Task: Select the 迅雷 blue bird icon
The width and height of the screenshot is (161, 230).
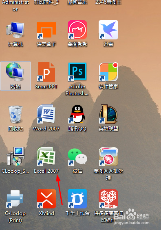Action: pyautogui.click(x=108, y=30)
